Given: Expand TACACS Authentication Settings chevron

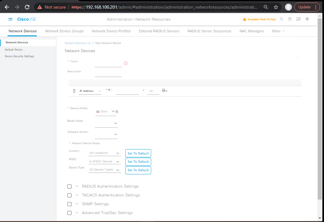Looking at the screenshot, I should click(77, 195).
